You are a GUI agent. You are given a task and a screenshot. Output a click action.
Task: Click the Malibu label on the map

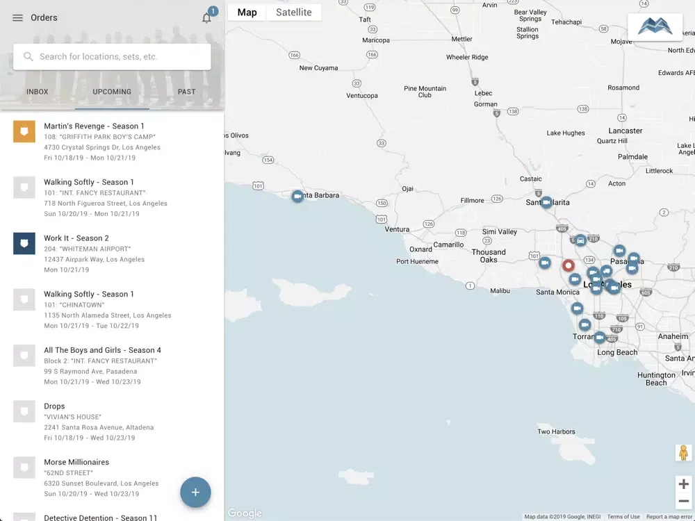500,291
